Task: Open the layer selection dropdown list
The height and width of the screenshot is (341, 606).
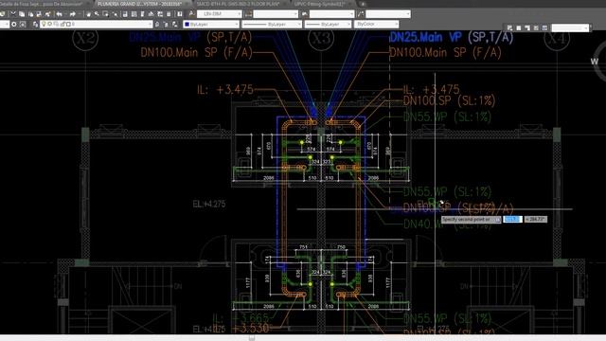Action: pos(97,24)
